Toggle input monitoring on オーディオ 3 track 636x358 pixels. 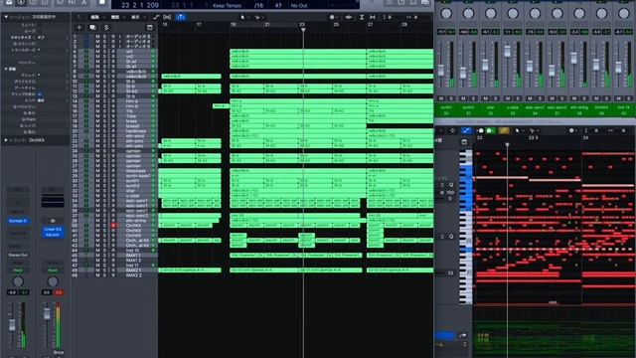tap(119, 36)
